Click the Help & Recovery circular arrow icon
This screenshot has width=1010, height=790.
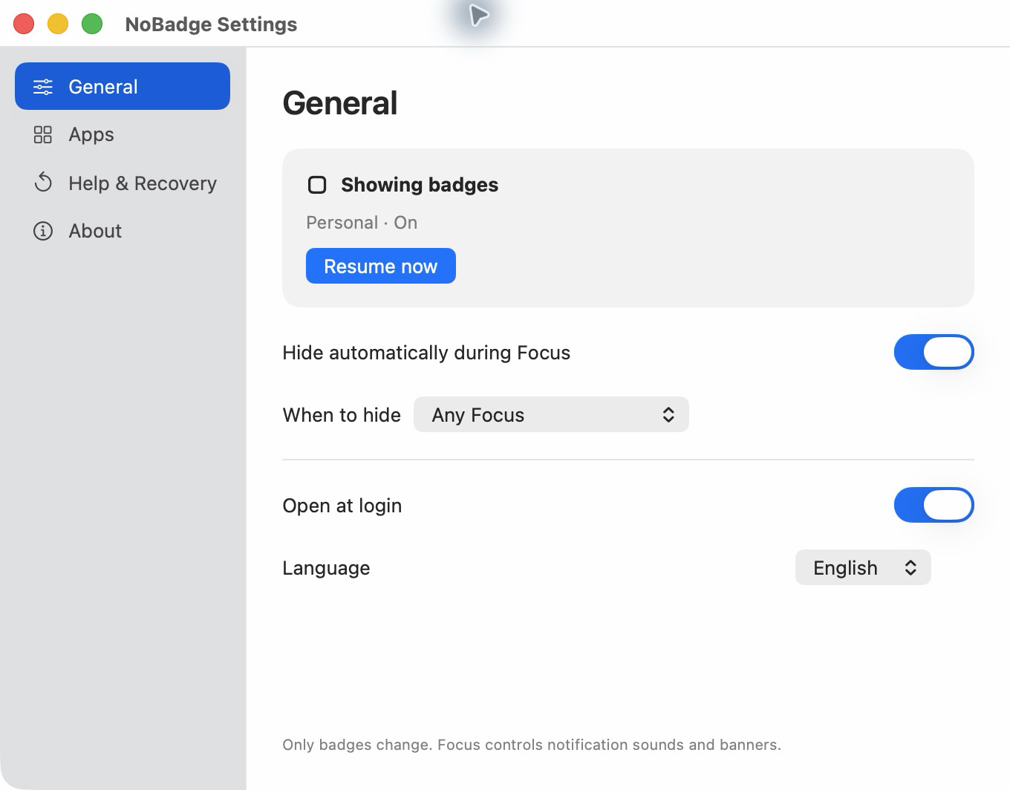43,183
